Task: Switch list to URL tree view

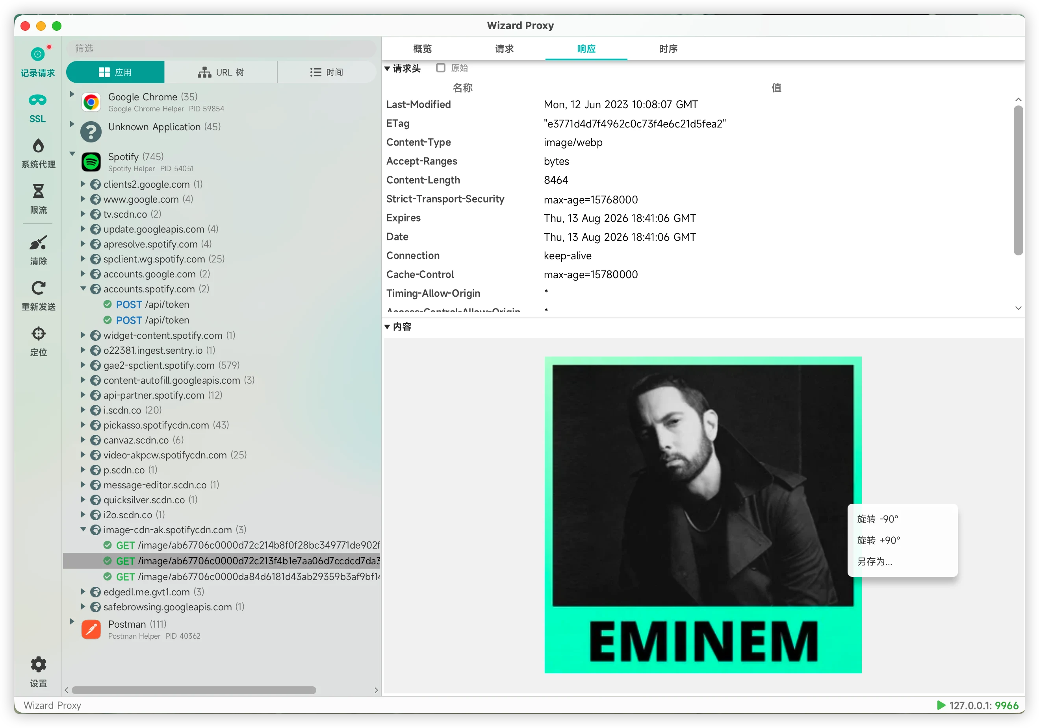Action: (221, 72)
